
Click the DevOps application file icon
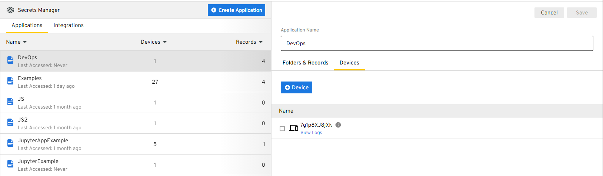click(10, 60)
